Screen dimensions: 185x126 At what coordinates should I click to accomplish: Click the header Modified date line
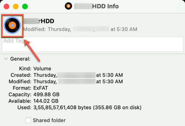(x=80, y=29)
